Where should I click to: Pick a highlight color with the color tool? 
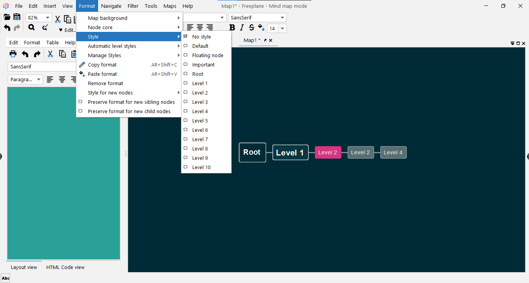tap(261, 27)
